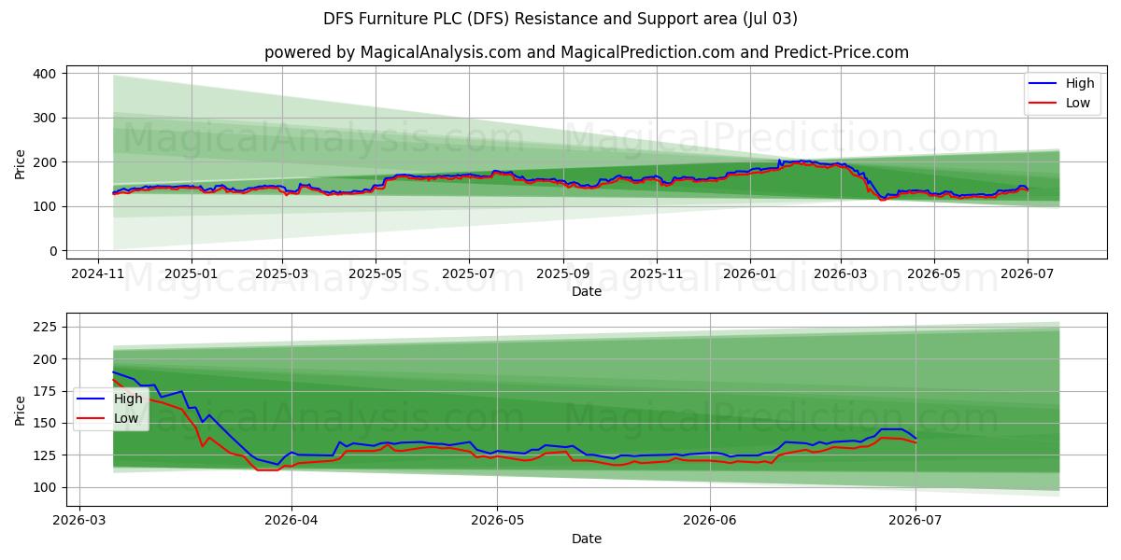Screen dimensions: 1121x560
Task: Click the top chart x-axis label '2025-11'
Action: pyautogui.click(x=656, y=274)
